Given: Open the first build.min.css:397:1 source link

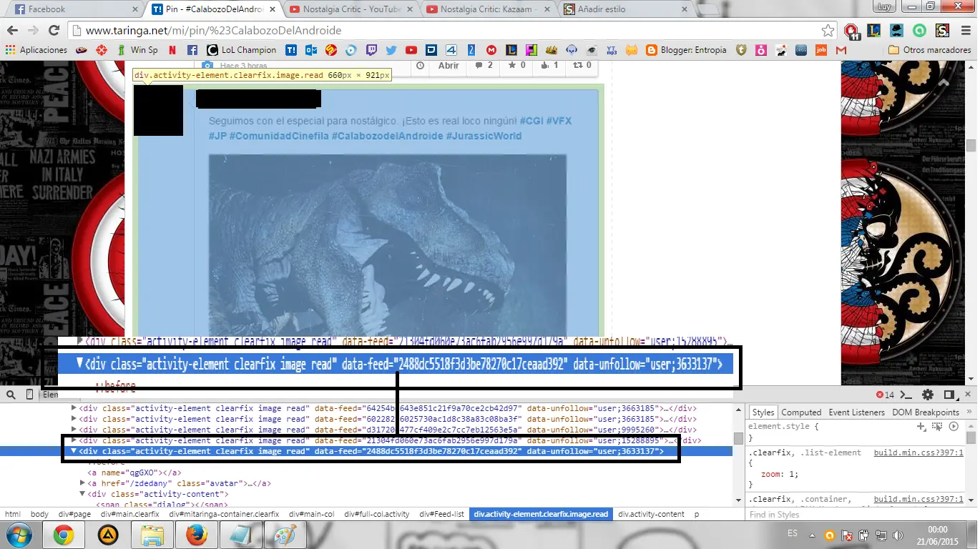Looking at the screenshot, I should [918, 452].
